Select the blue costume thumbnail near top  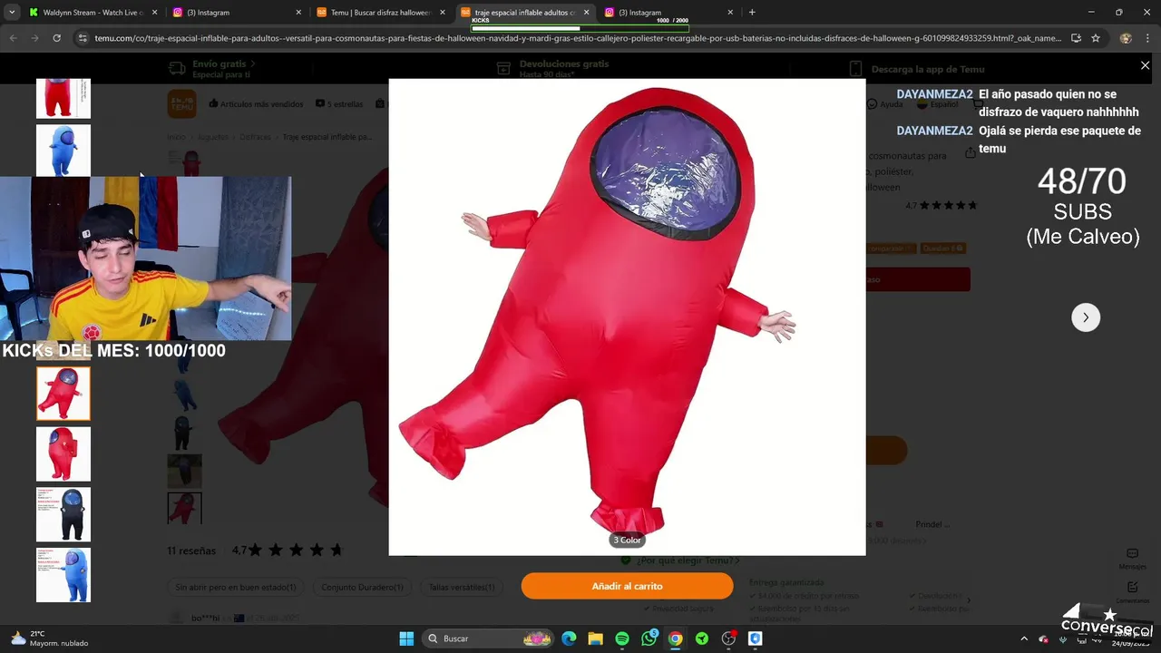coord(63,150)
